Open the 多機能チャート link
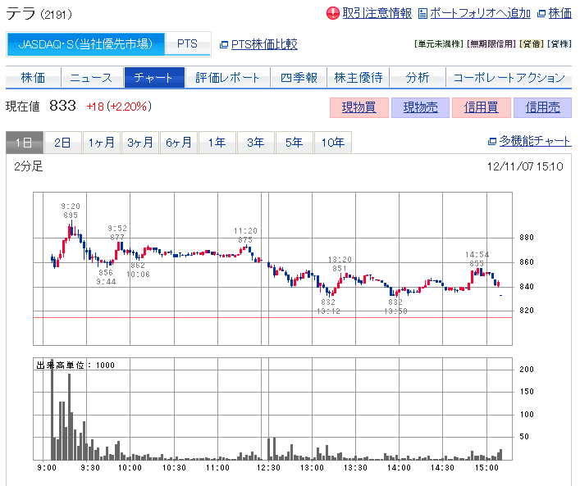Screen dimensions: 580x486 click(x=535, y=141)
